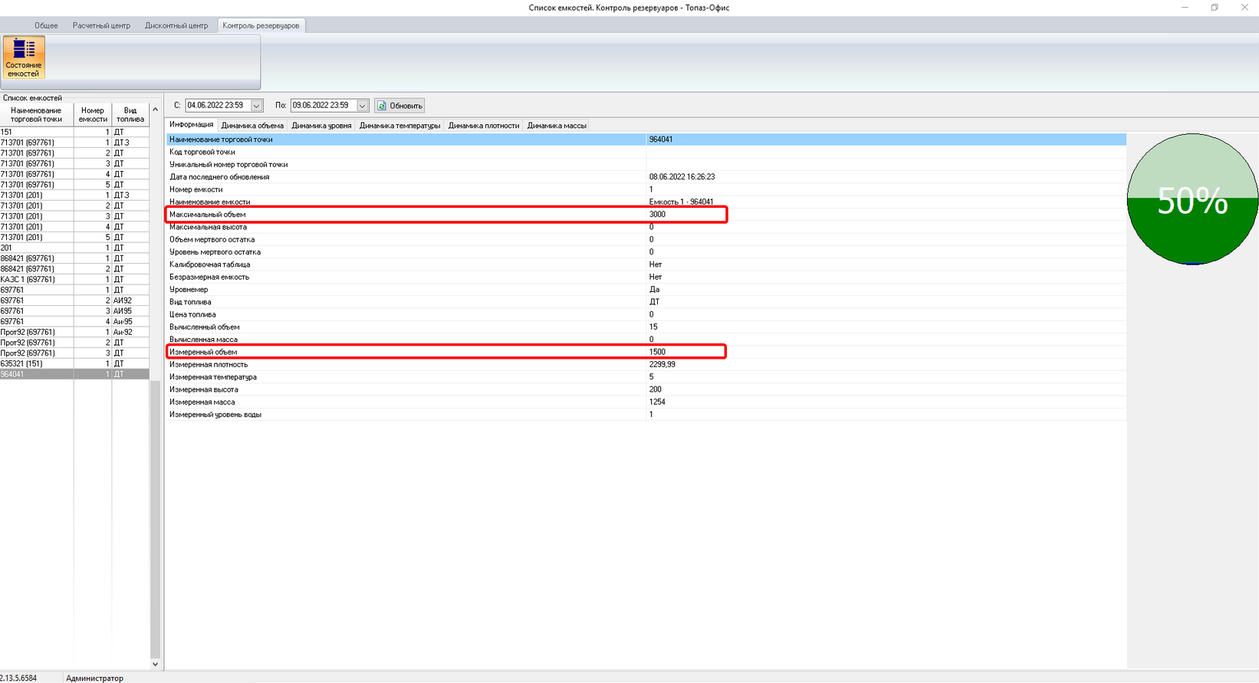Viewport: 1259px width, 683px height.
Task: Click the version number 2.13.5.6584
Action: tap(18, 678)
